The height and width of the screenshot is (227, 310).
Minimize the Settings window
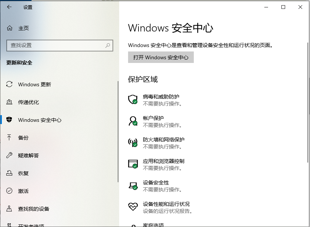point(266,7)
